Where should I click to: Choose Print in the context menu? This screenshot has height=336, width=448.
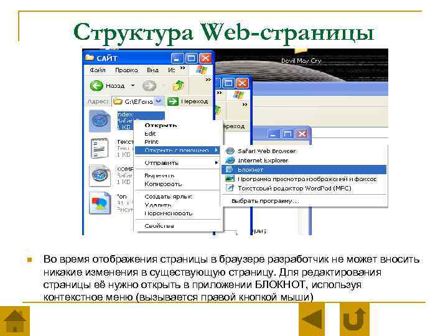178,142
